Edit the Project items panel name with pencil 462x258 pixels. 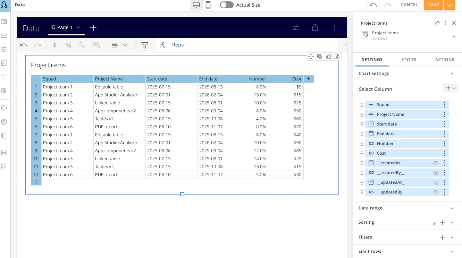(x=437, y=23)
